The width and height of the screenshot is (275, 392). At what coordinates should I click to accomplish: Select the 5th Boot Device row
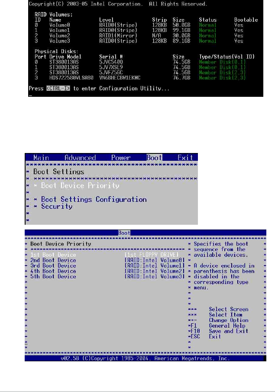[107, 277]
